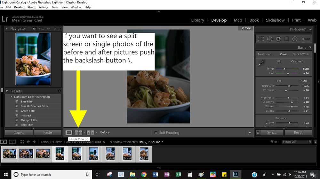Click the Sync... button

272,132
